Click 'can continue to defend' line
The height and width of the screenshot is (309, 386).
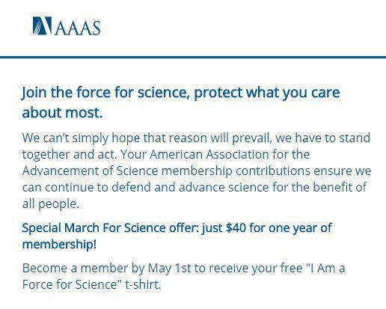tap(194, 187)
